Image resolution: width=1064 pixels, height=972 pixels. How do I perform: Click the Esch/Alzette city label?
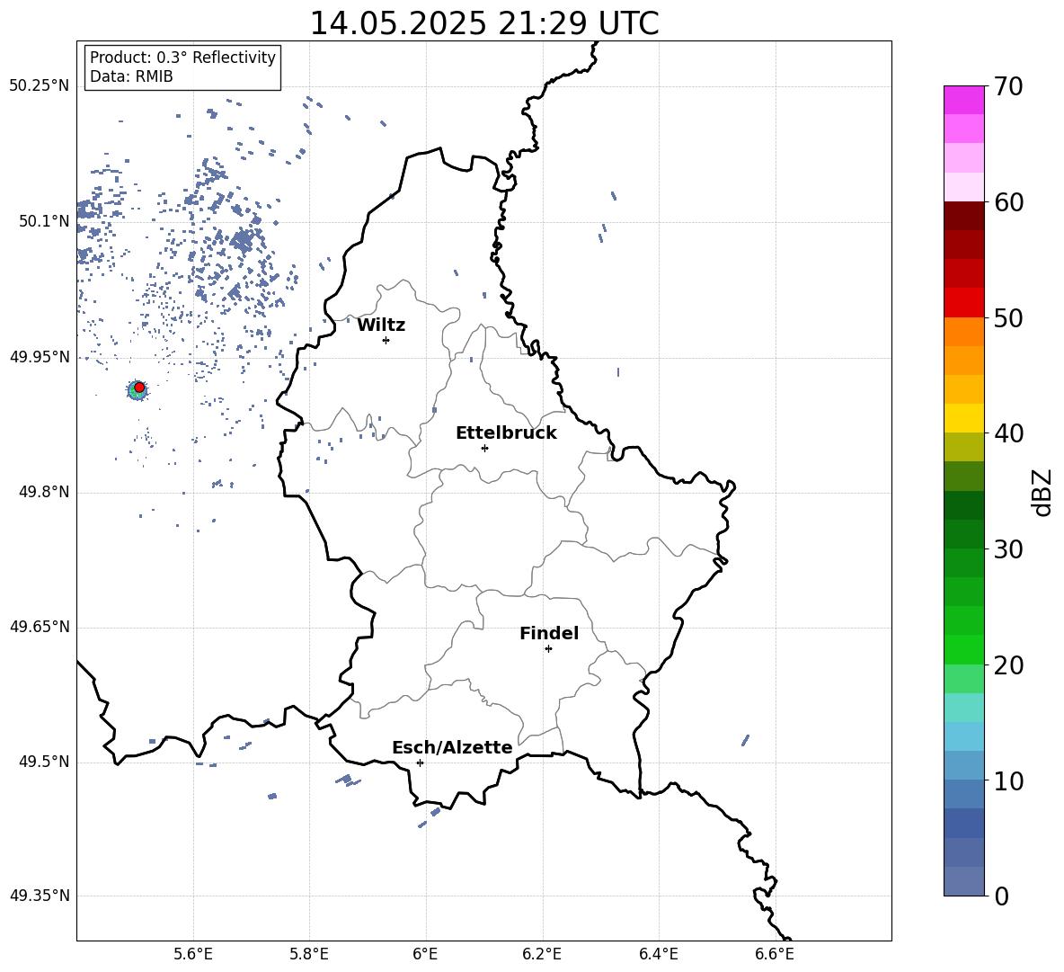[x=452, y=747]
